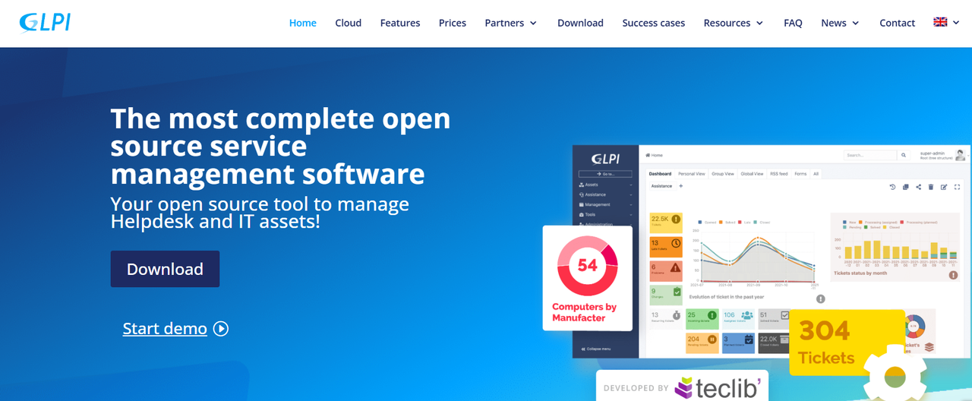Viewport: 972px width, 401px height.
Task: Click the search magnifier icon in dashboard preview
Action: [x=904, y=155]
